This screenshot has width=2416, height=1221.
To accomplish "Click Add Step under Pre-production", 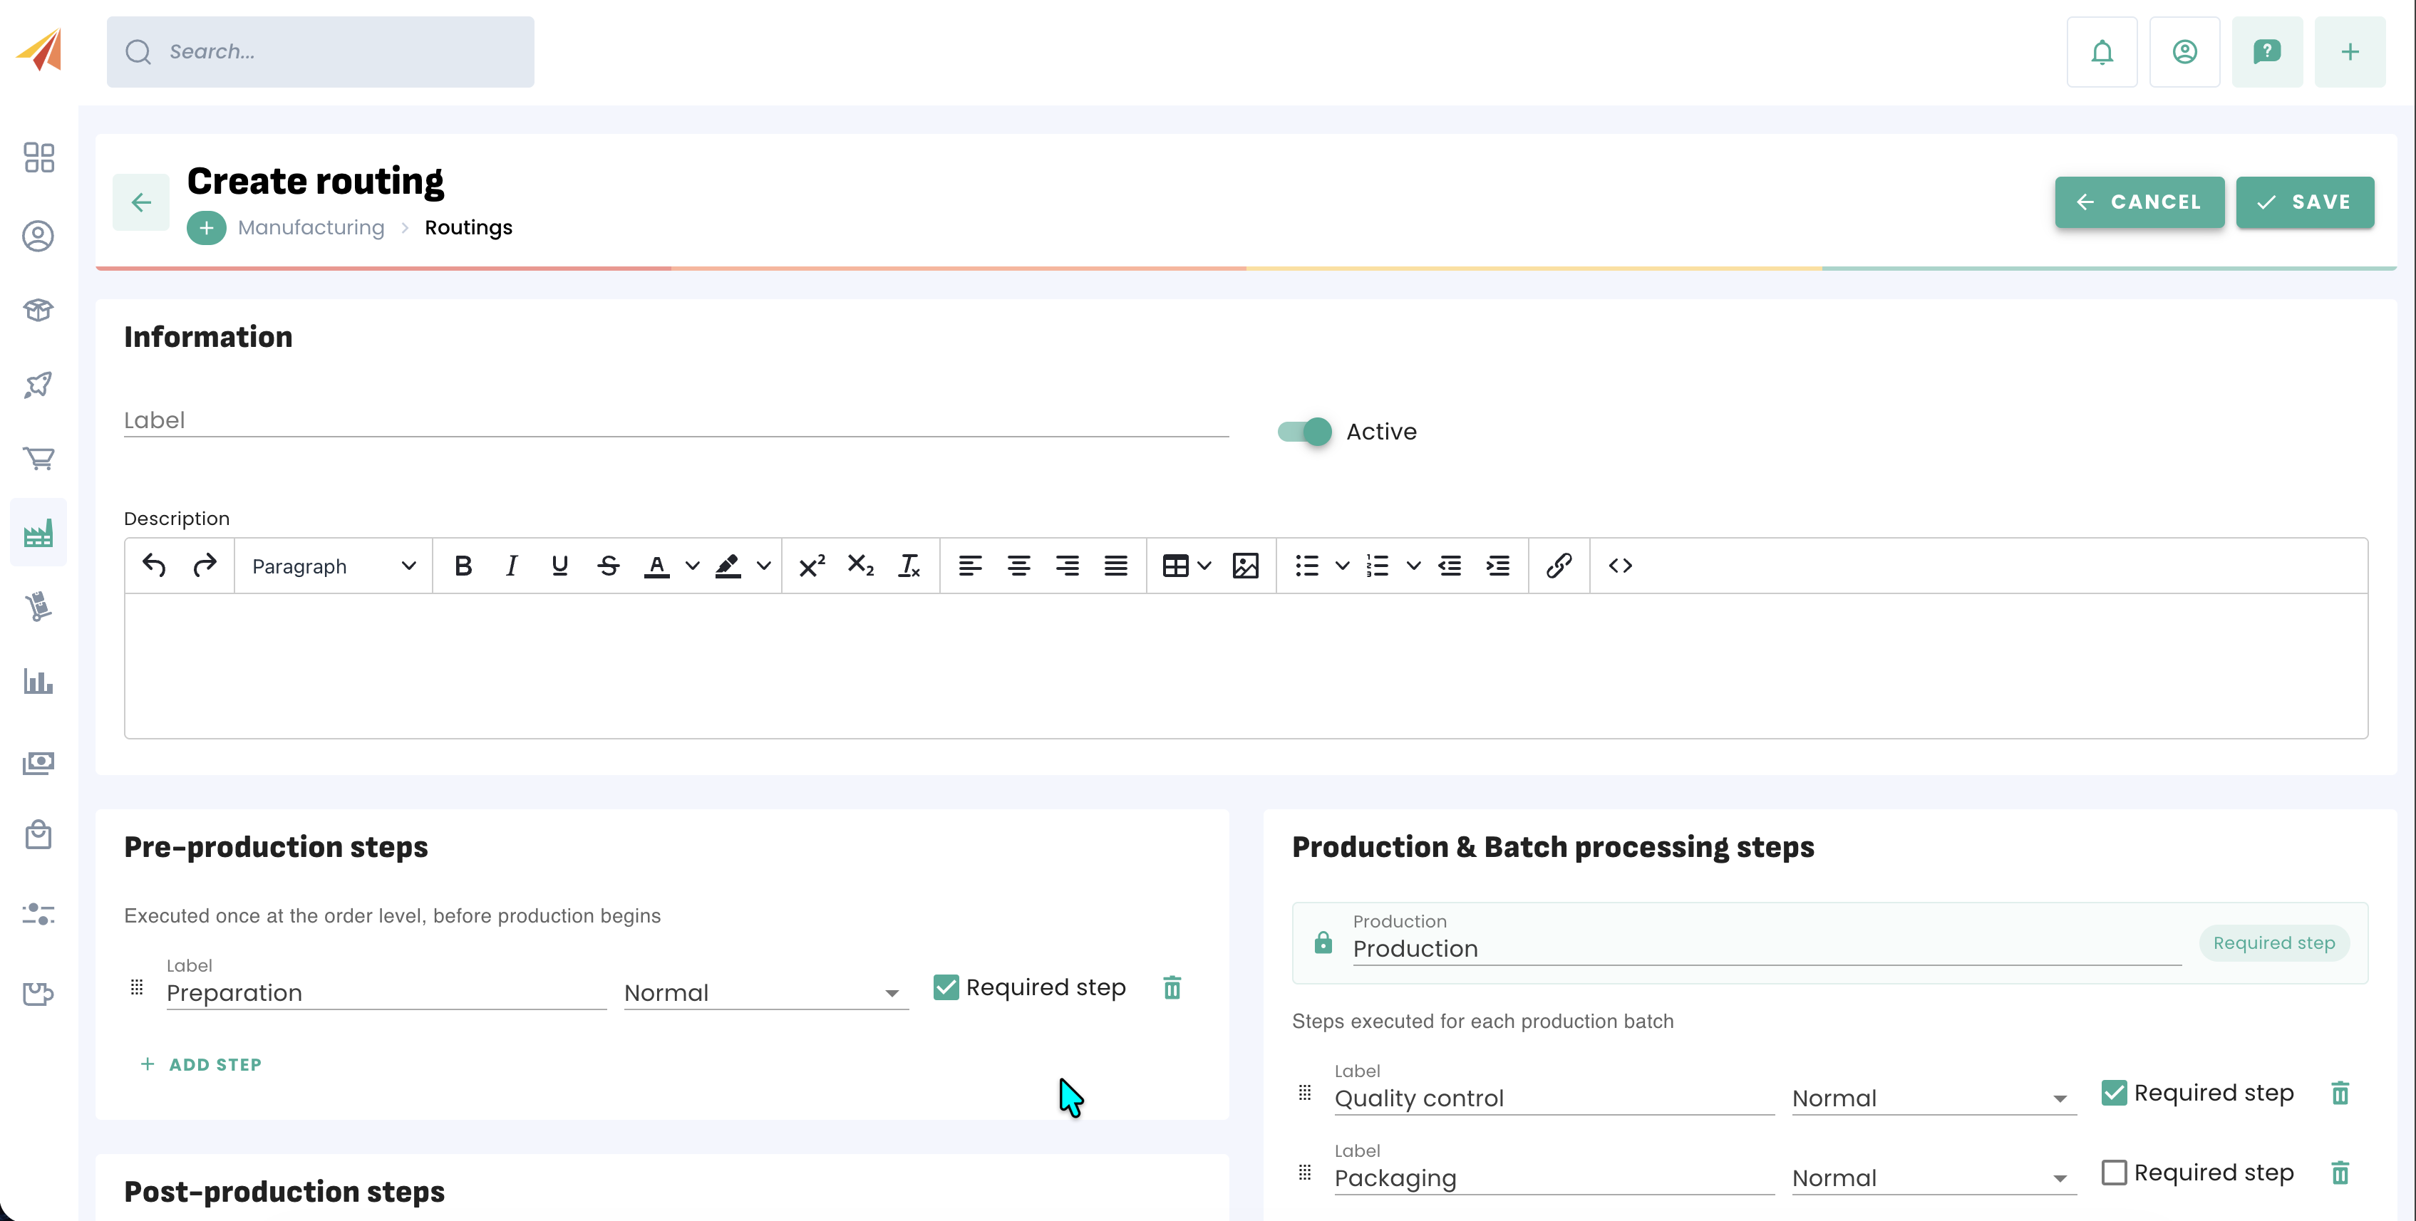I will [201, 1064].
